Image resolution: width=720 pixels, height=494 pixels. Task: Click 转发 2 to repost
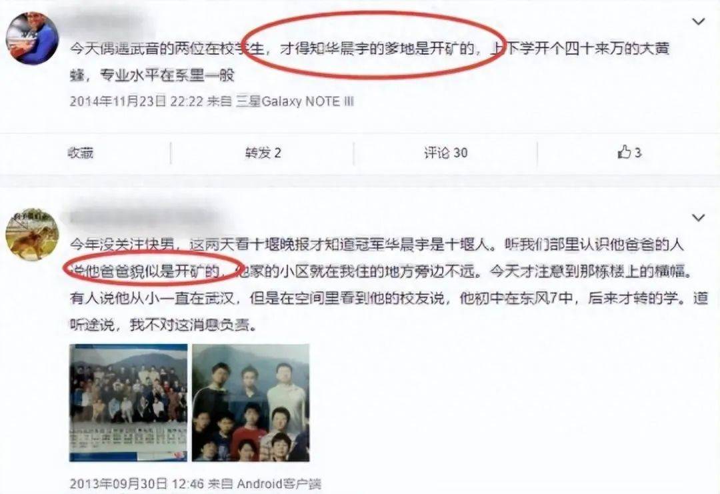click(x=263, y=153)
